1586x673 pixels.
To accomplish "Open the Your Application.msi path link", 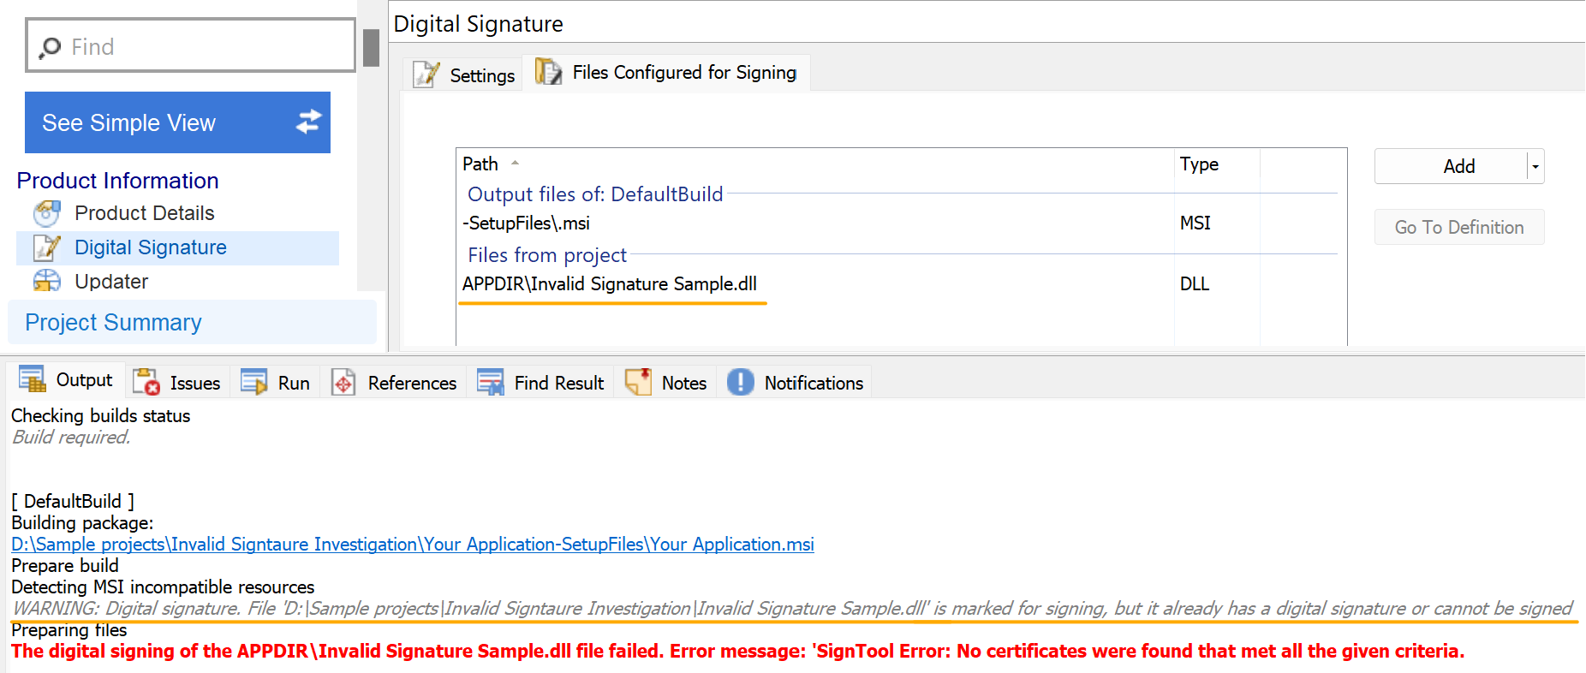I will point(412,545).
